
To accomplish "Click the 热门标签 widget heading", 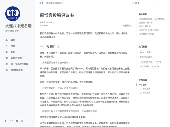I will (143, 47).
